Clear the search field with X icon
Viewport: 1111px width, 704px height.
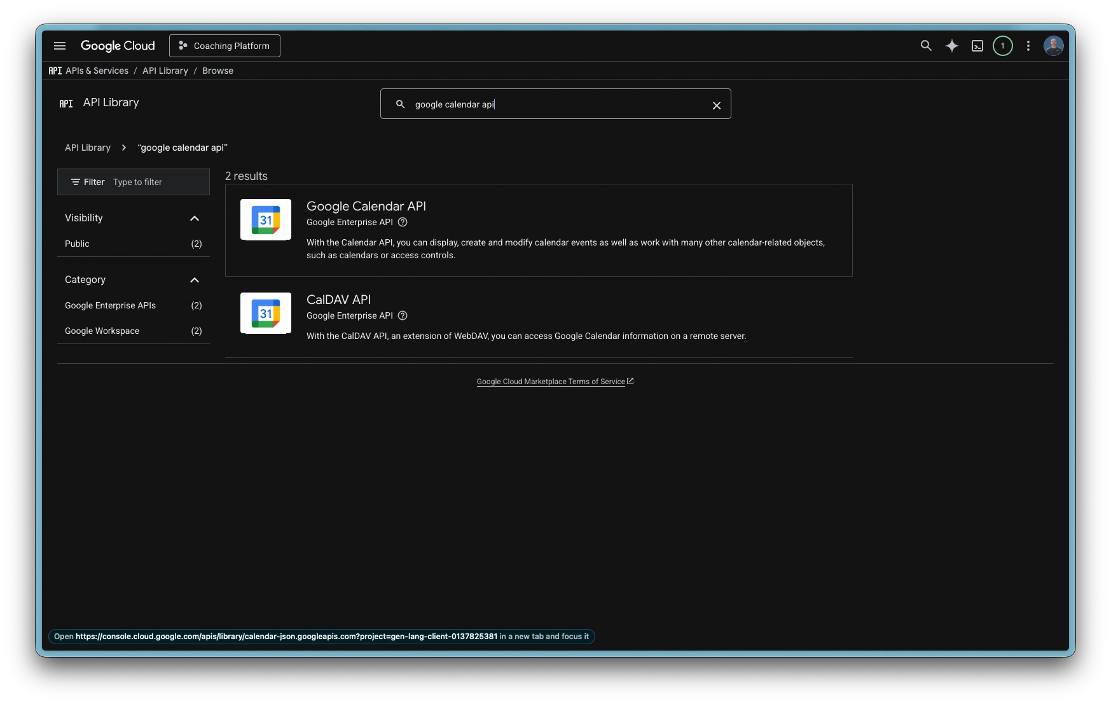717,106
